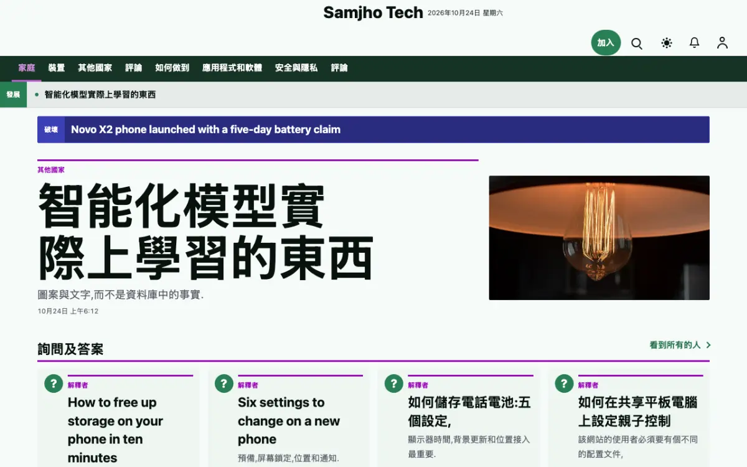Image resolution: width=747 pixels, height=467 pixels.
Task: Click question icon on 如何儲存電話電池 card
Action: tap(393, 384)
